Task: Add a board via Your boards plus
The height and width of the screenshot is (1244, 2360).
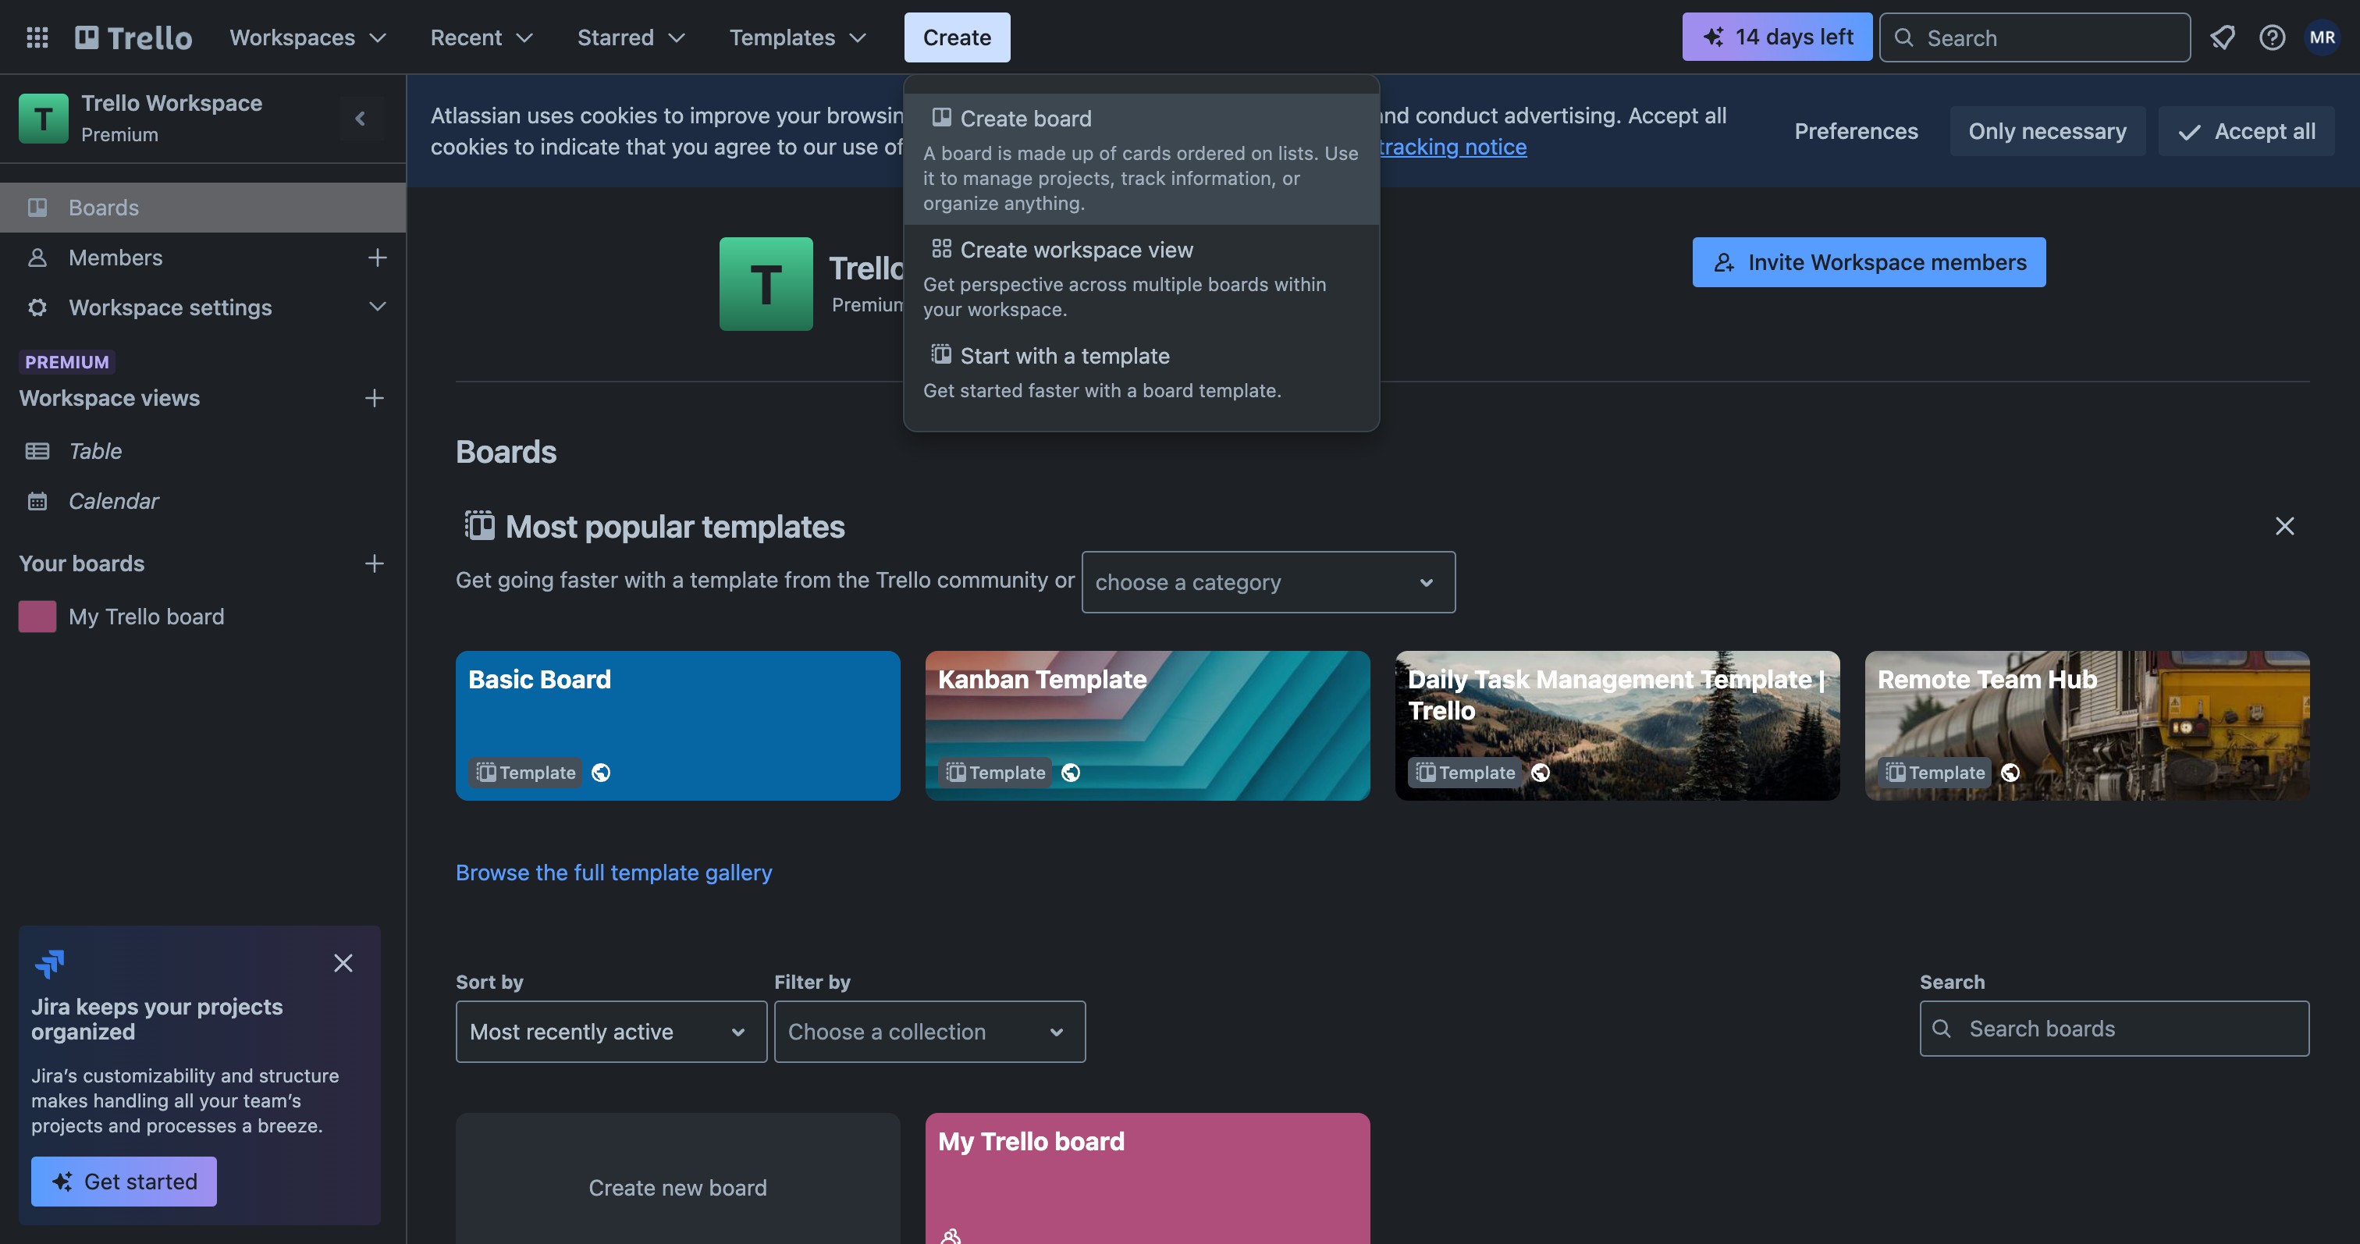Action: point(374,563)
